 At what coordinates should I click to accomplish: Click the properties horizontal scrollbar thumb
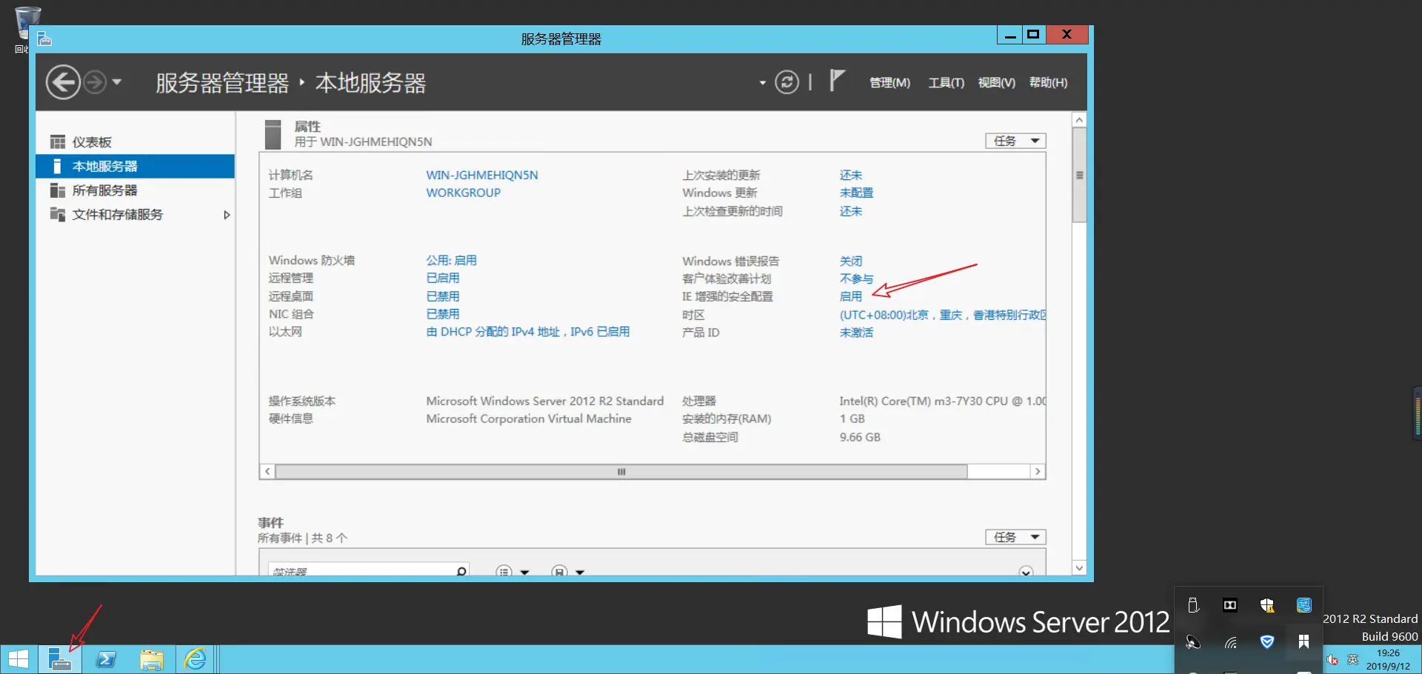tap(621, 472)
